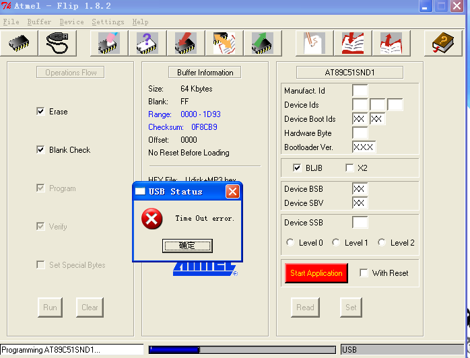Image resolution: width=470 pixels, height=358 pixels.
Task: Minimize the Atmel Flip window
Action: [425, 5]
